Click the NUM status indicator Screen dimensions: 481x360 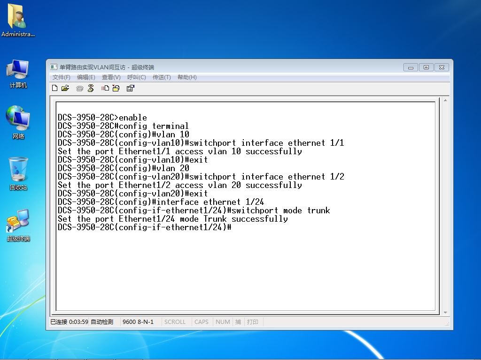click(223, 322)
